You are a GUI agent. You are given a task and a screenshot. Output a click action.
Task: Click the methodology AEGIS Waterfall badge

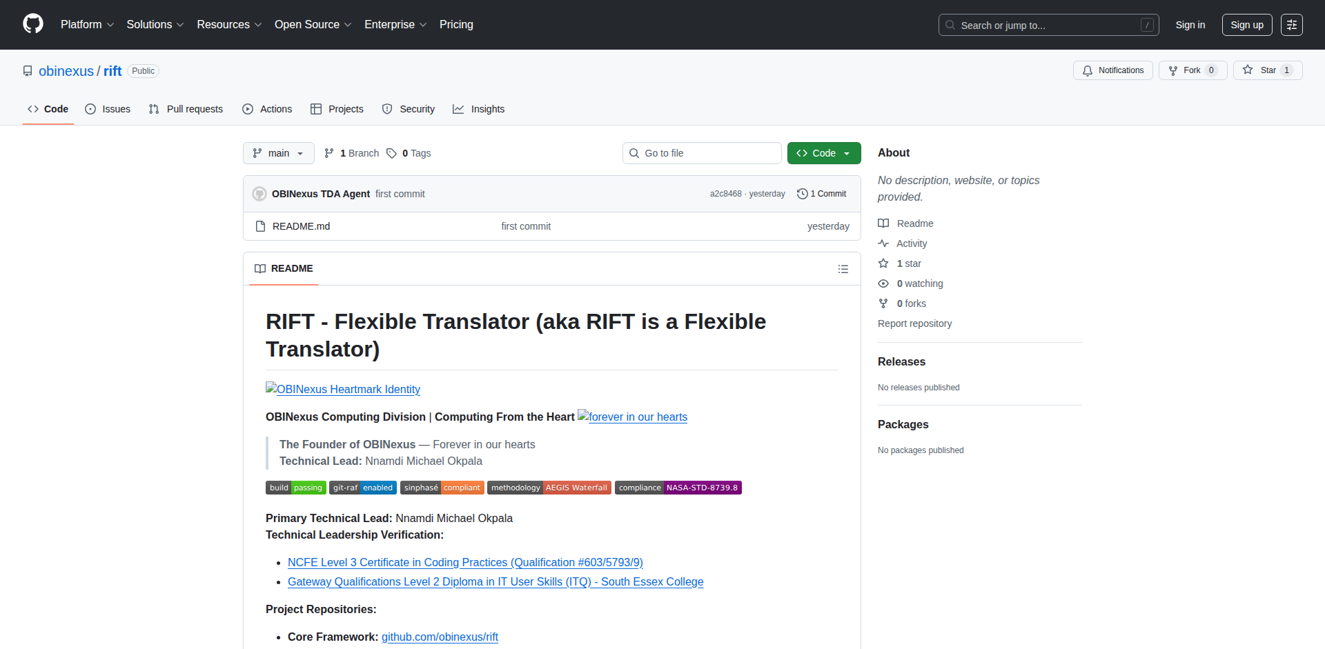click(x=549, y=488)
